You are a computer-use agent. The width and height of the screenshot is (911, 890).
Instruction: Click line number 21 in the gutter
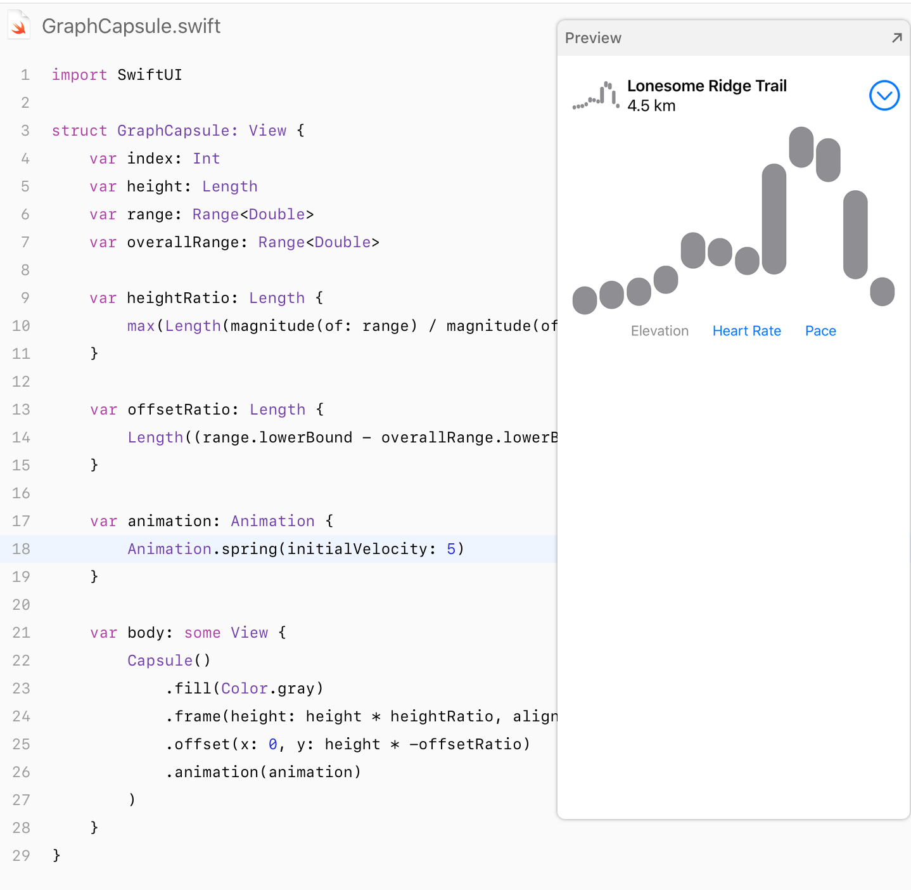(x=21, y=633)
